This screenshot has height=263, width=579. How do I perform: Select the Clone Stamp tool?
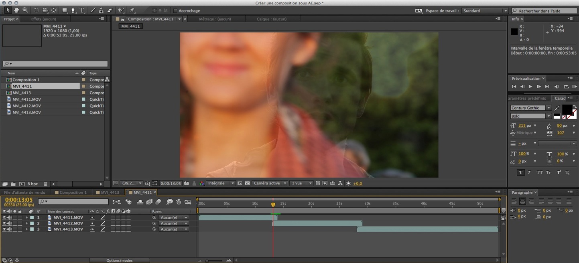(102, 10)
